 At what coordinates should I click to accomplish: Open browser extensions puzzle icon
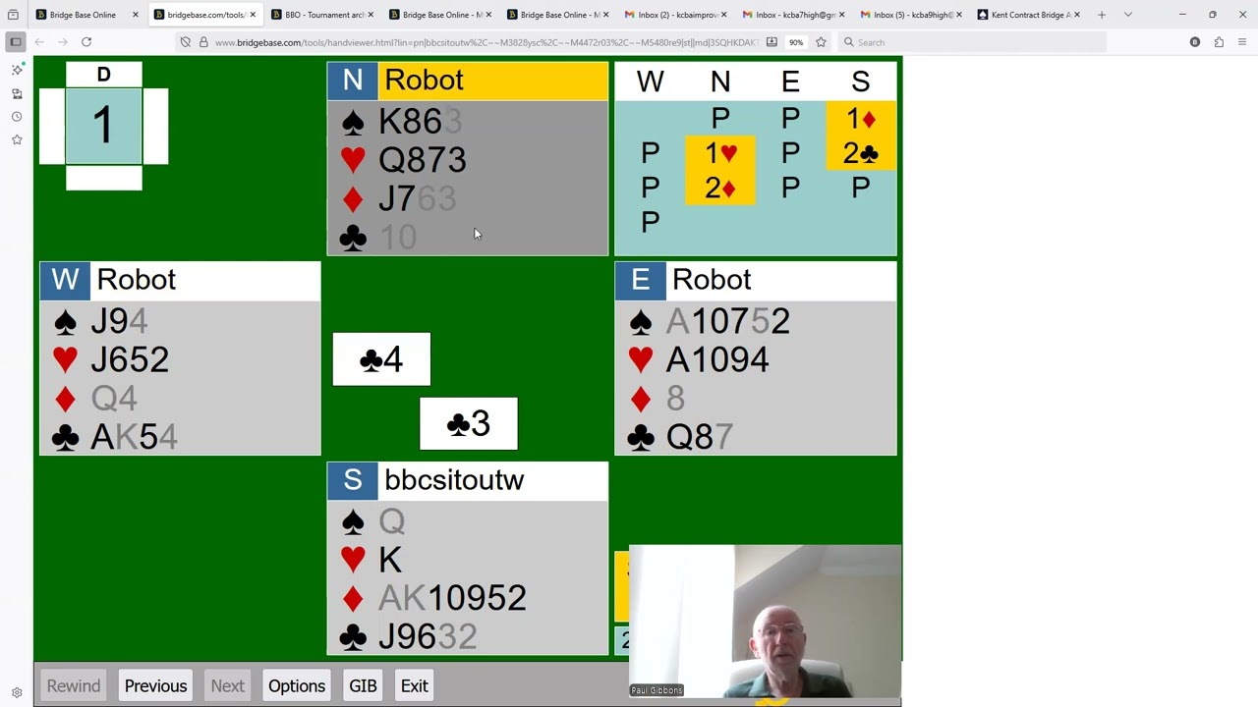point(1219,42)
